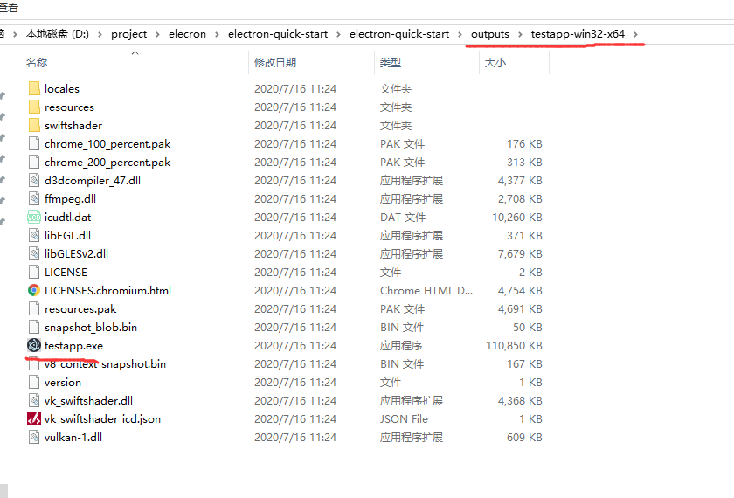Click the chrome_100_percent.pak file icon
The width and height of the screenshot is (734, 498).
(x=34, y=143)
